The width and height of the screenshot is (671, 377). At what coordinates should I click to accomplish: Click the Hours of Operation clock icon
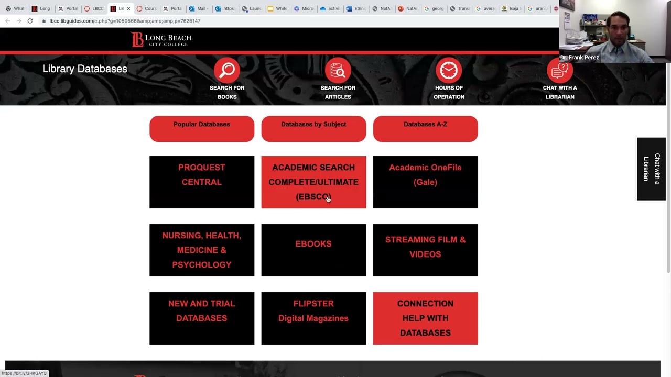coord(449,70)
